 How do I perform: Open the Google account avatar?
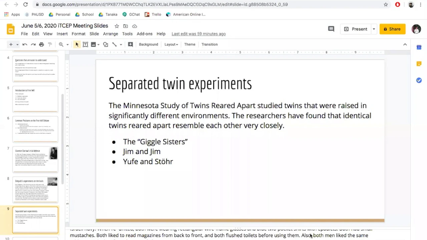pyautogui.click(x=416, y=29)
